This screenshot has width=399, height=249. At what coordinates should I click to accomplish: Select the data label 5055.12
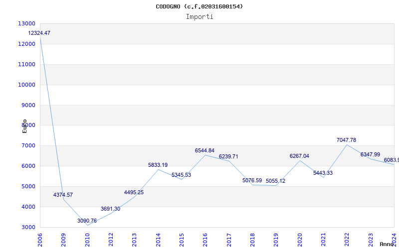pyautogui.click(x=276, y=181)
